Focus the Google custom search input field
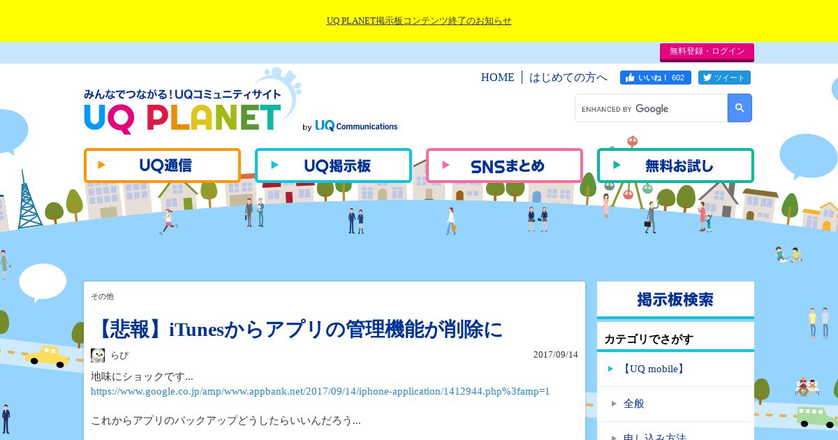Image resolution: width=838 pixels, height=440 pixels. click(x=651, y=108)
